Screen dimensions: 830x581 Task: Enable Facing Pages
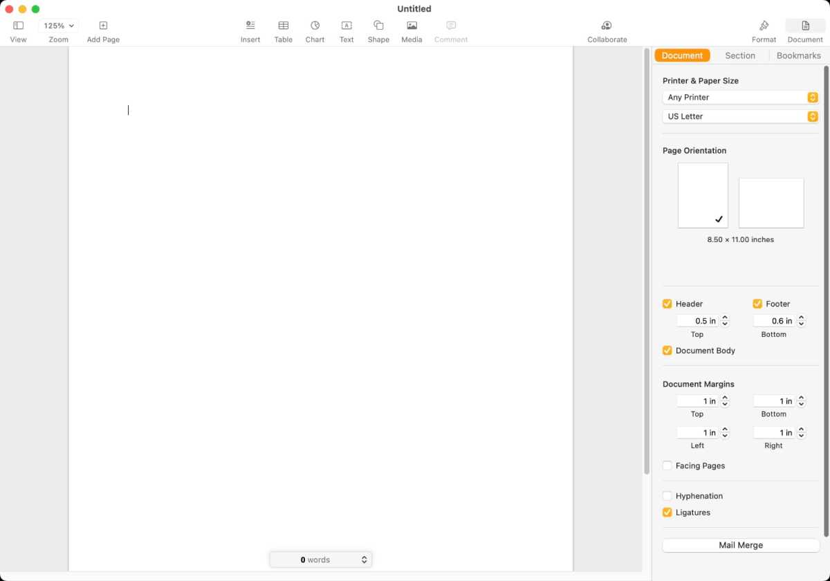(x=667, y=465)
